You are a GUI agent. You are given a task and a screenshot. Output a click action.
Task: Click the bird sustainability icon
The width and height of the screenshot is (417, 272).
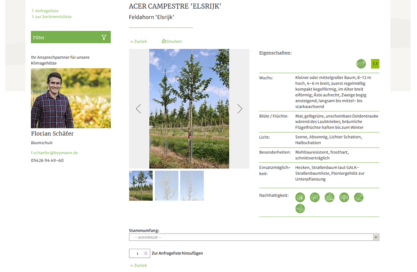(359, 197)
